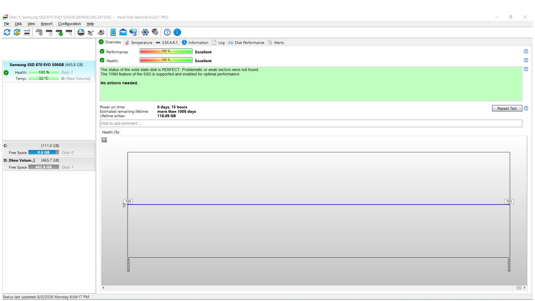Click the graph horizontal scrollbar thumb

coord(519,288)
